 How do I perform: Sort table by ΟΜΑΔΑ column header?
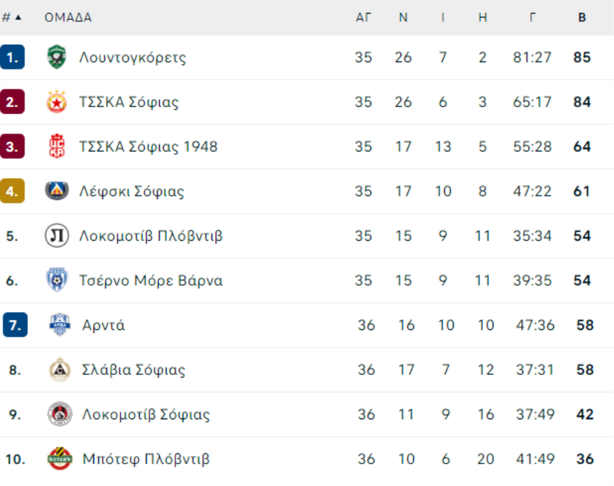point(68,17)
